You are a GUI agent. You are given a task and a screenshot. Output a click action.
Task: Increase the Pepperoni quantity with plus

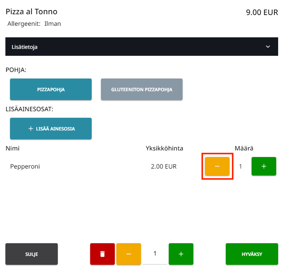tap(264, 166)
